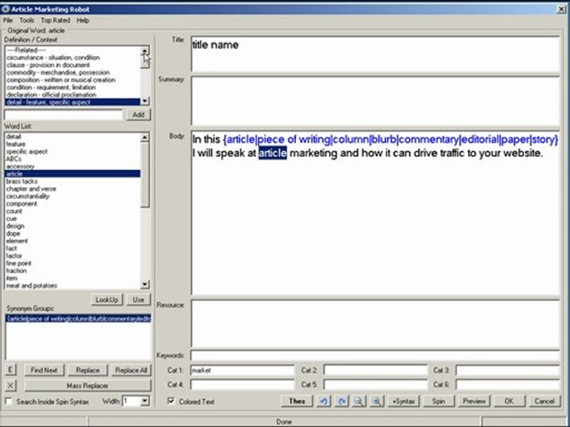Click the Title input field
The height and width of the screenshot is (427, 570).
click(x=375, y=54)
